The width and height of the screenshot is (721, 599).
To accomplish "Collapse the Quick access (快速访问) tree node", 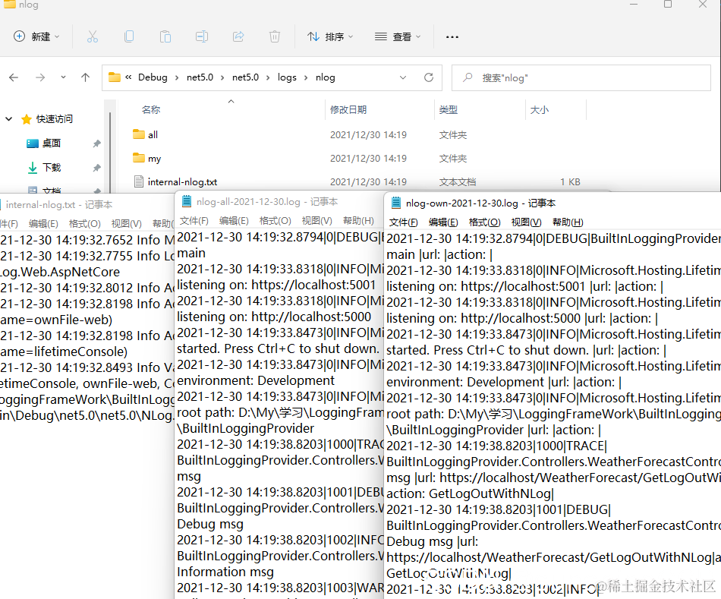I will pos(9,119).
